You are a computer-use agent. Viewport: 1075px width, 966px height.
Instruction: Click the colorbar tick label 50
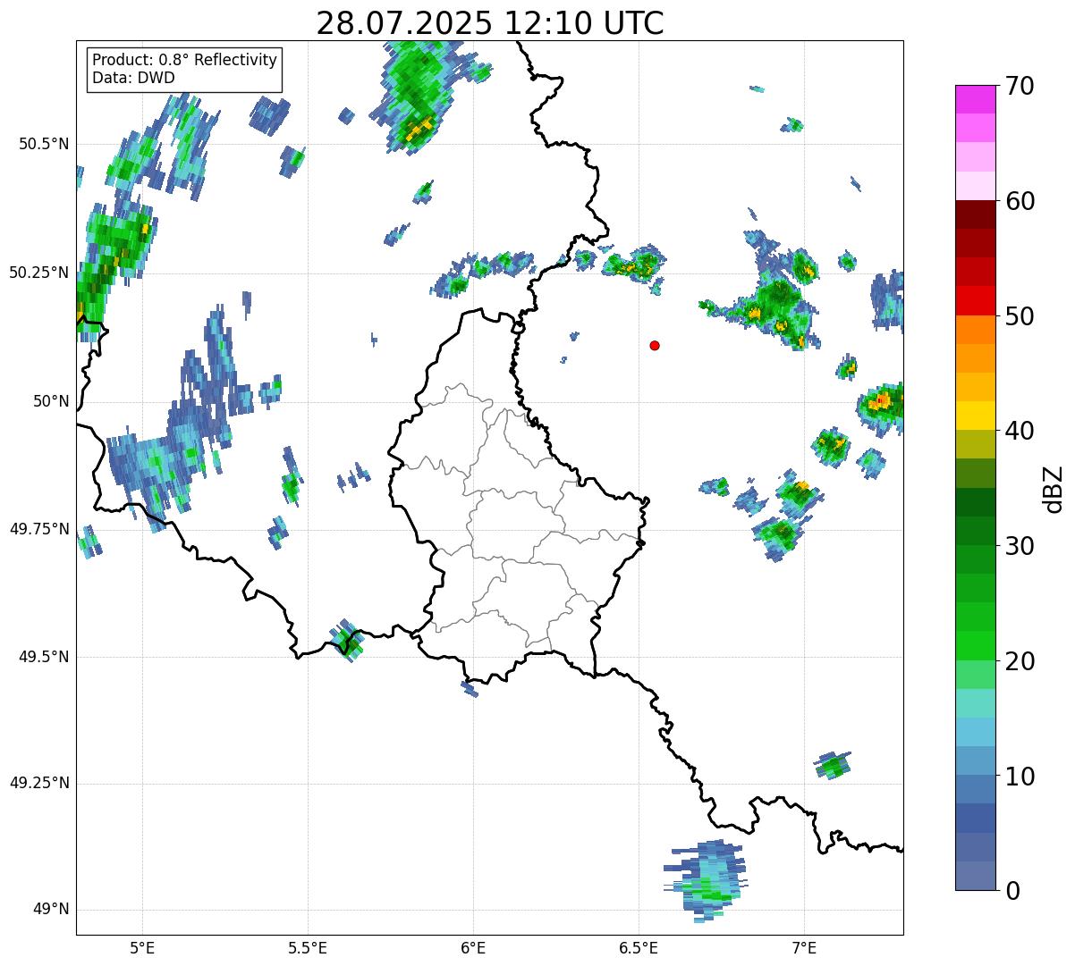pyautogui.click(x=1020, y=316)
